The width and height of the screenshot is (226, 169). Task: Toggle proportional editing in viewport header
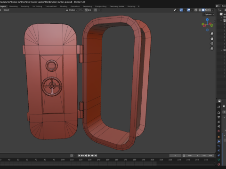pyautogui.click(x=96, y=10)
